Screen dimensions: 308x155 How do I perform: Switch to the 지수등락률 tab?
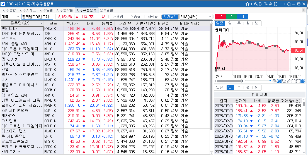(x=64, y=10)
